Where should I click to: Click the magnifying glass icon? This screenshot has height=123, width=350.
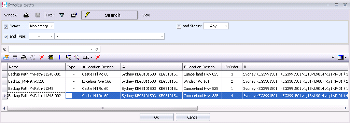(x=77, y=57)
